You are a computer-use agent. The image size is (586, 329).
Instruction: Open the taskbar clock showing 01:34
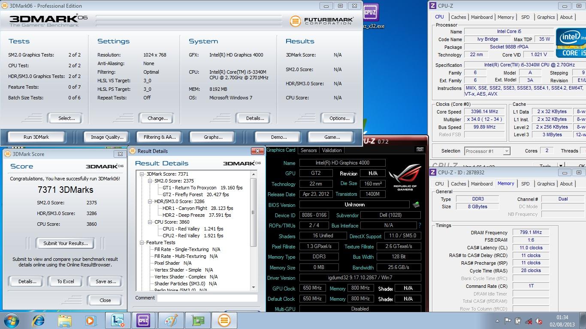(x=562, y=321)
